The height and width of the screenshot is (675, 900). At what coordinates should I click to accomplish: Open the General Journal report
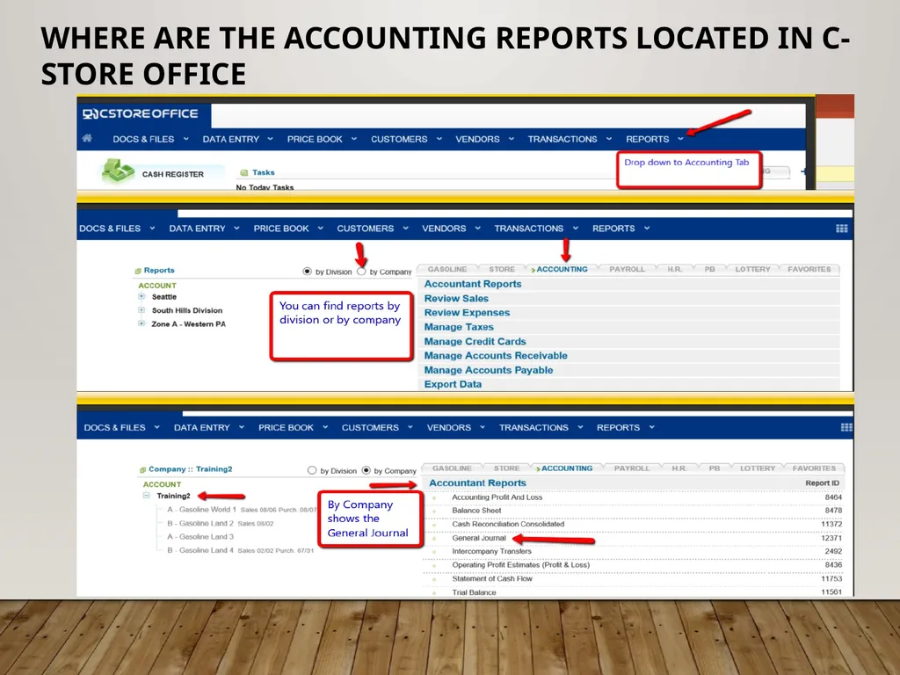(x=479, y=539)
